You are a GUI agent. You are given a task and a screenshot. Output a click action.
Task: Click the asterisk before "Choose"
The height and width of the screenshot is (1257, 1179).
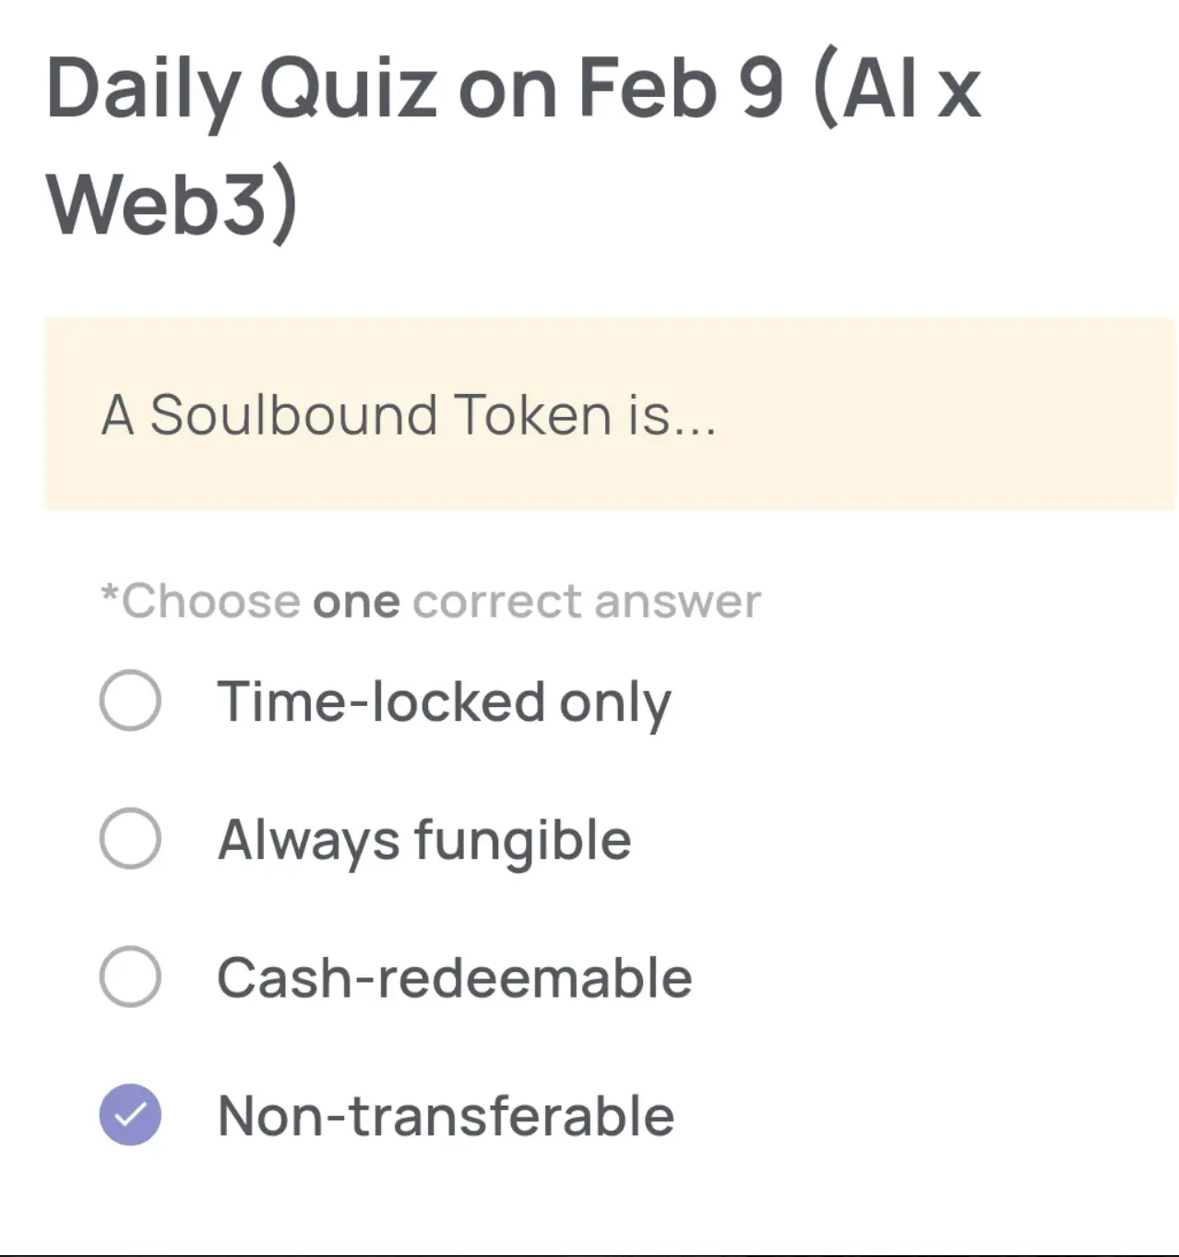click(110, 594)
